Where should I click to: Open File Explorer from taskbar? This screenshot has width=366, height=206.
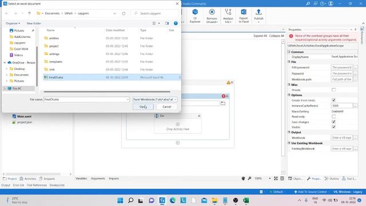pos(214,200)
